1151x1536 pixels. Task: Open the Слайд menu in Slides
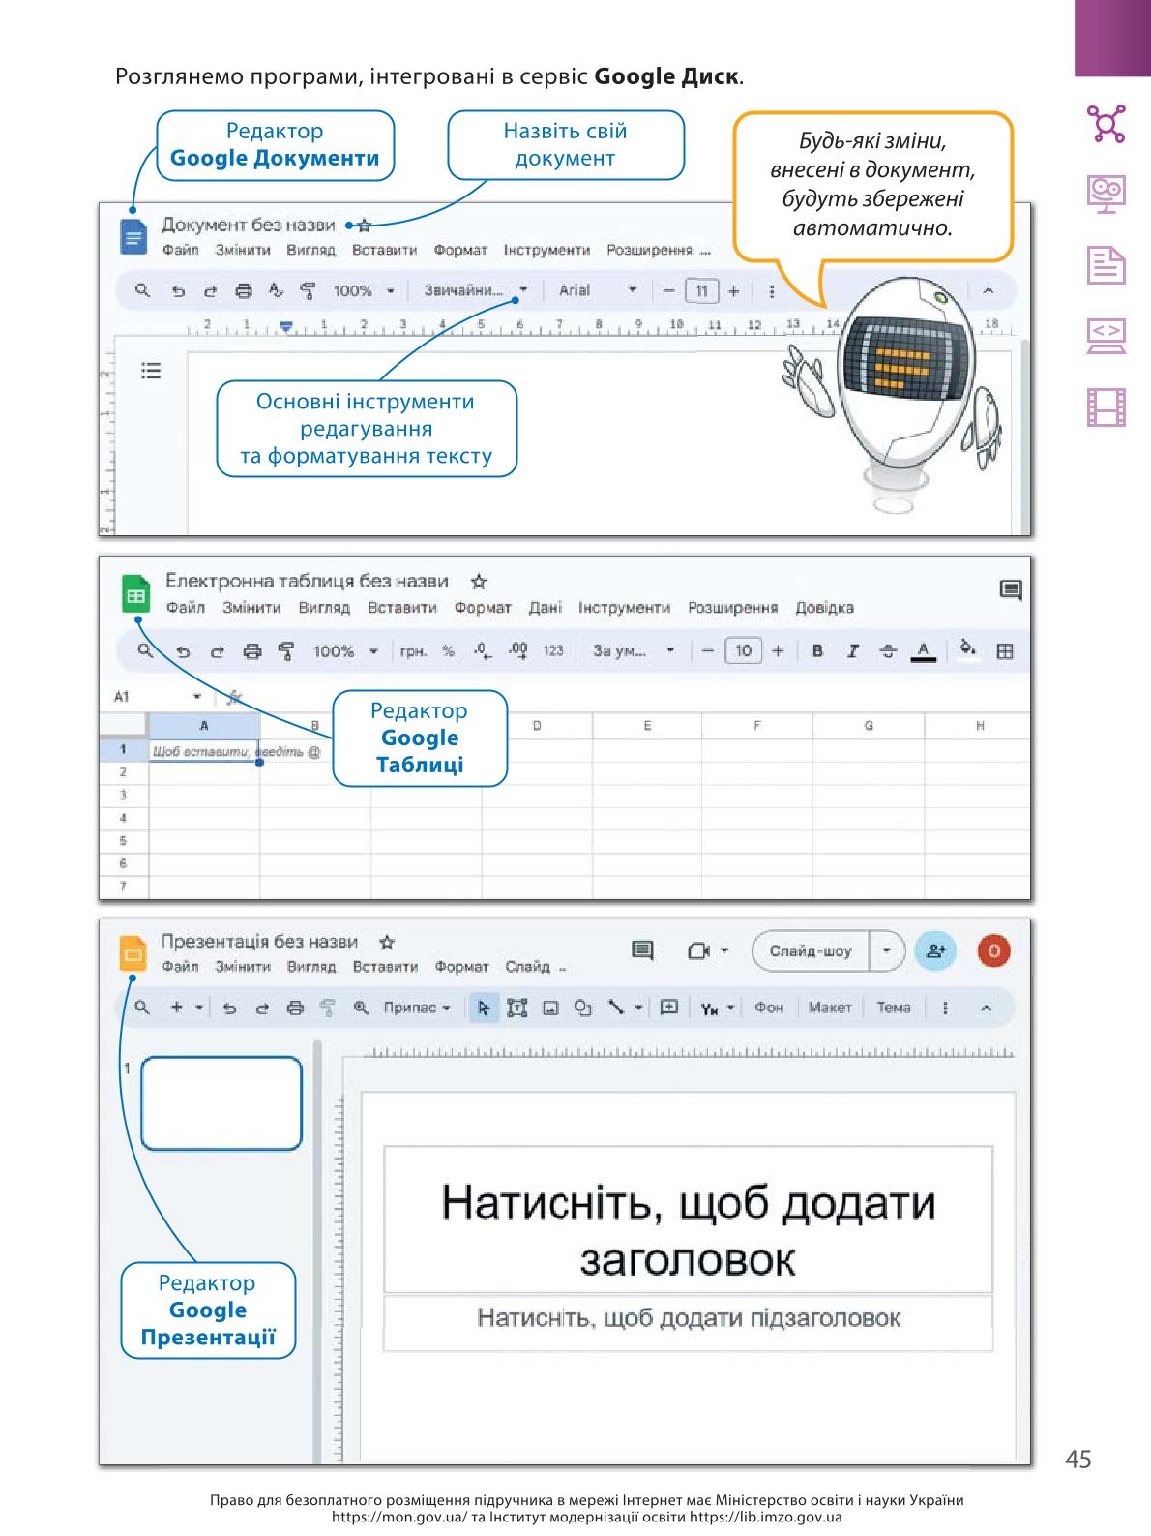click(527, 967)
